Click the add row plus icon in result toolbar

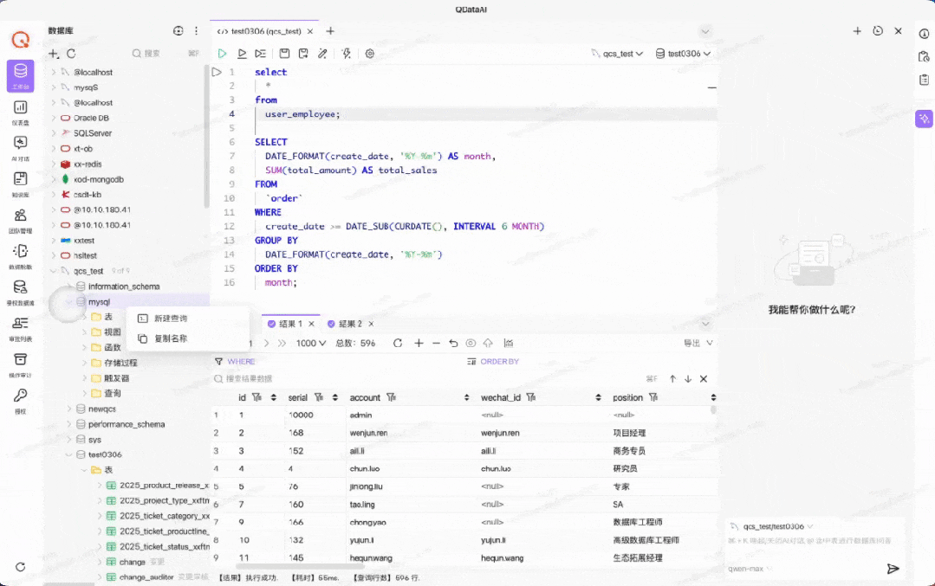click(x=419, y=343)
